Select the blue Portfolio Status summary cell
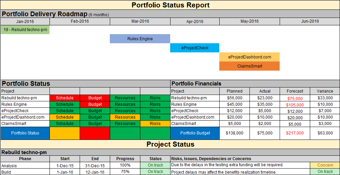Image resolution: width=340 pixels, height=175 pixels. 25,133
